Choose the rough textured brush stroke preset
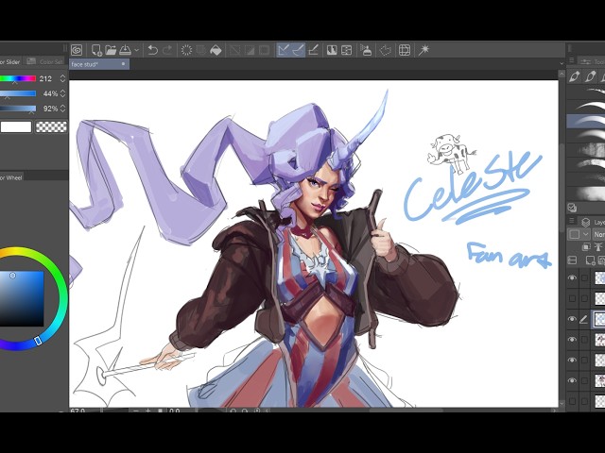 click(x=586, y=150)
